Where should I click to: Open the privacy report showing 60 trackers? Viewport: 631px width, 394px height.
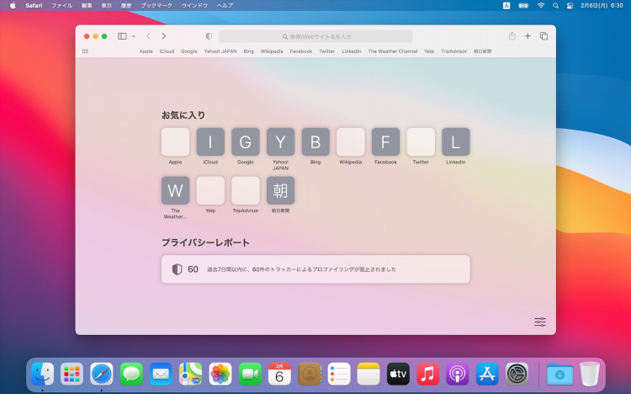[x=315, y=269]
